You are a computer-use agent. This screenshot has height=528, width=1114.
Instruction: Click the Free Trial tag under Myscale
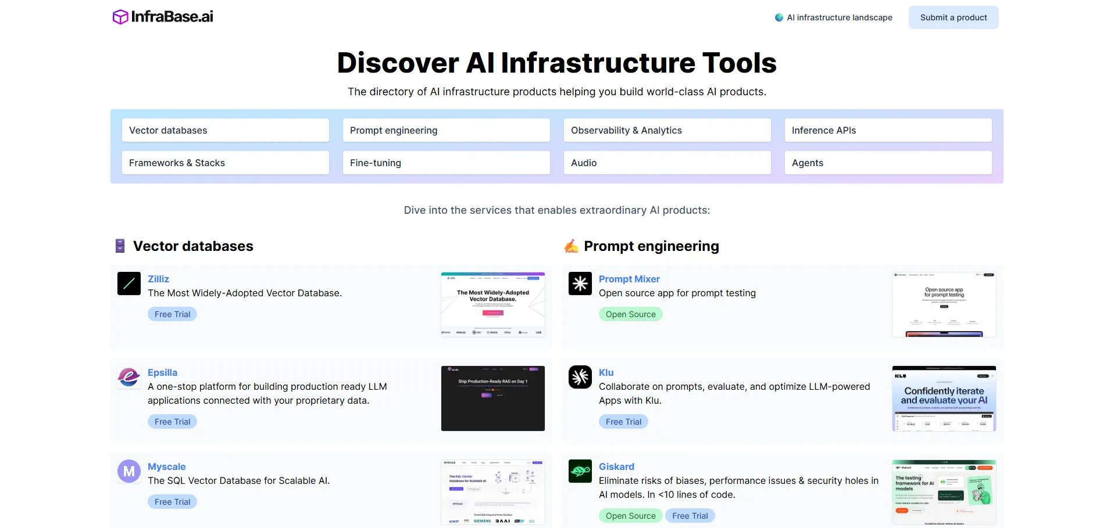tap(172, 502)
